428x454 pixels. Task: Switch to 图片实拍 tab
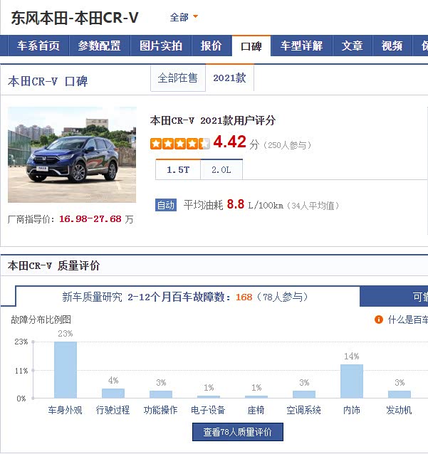[161, 46]
